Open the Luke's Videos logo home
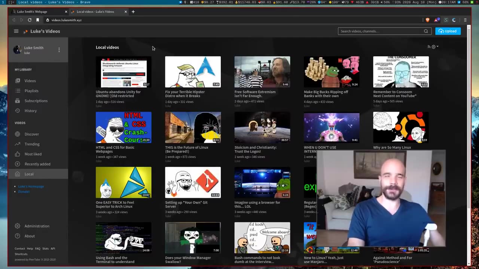 (x=42, y=31)
